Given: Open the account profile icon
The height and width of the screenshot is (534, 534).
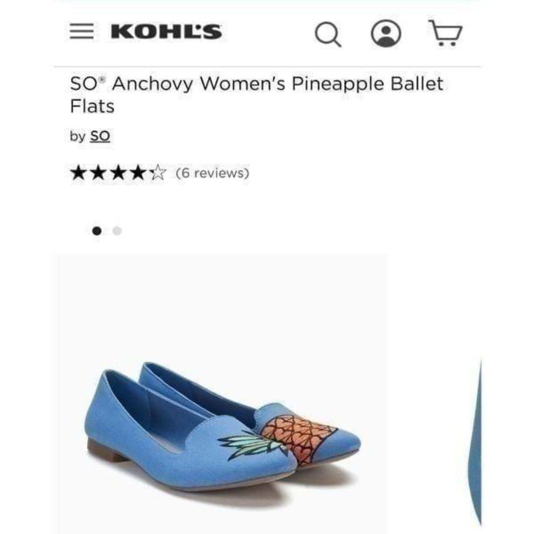Looking at the screenshot, I should coord(386,33).
